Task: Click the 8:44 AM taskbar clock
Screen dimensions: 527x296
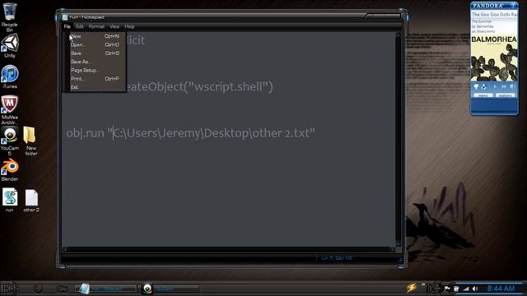Action: [x=501, y=289]
